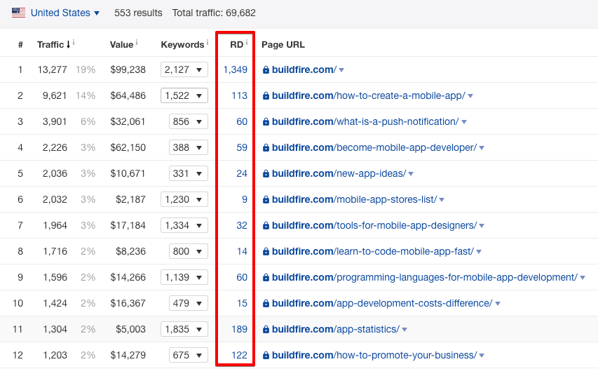598x369 pixels.
Task: Click traffic value 13,277 in row 1
Action: coord(53,70)
